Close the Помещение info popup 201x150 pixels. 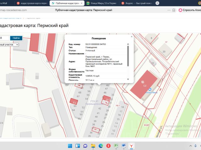[x=132, y=37]
